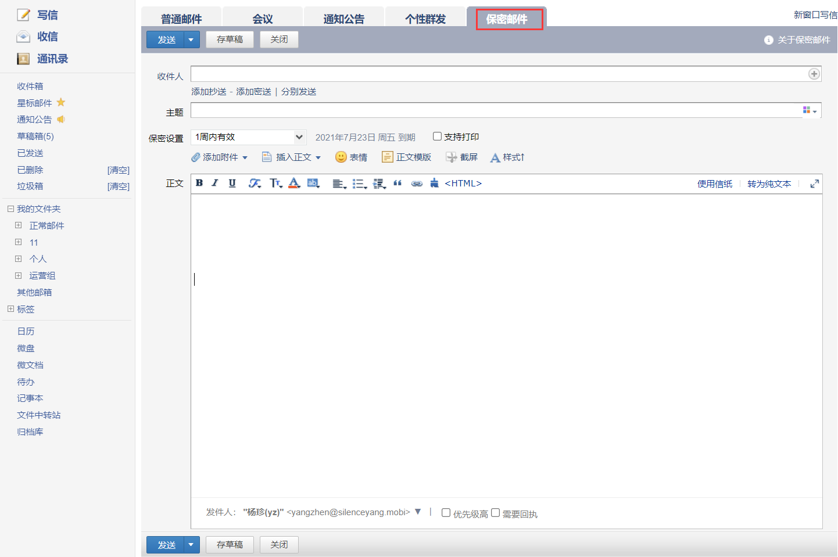Image resolution: width=838 pixels, height=557 pixels.
Task: Expand editor to fullscreen
Action: click(814, 184)
